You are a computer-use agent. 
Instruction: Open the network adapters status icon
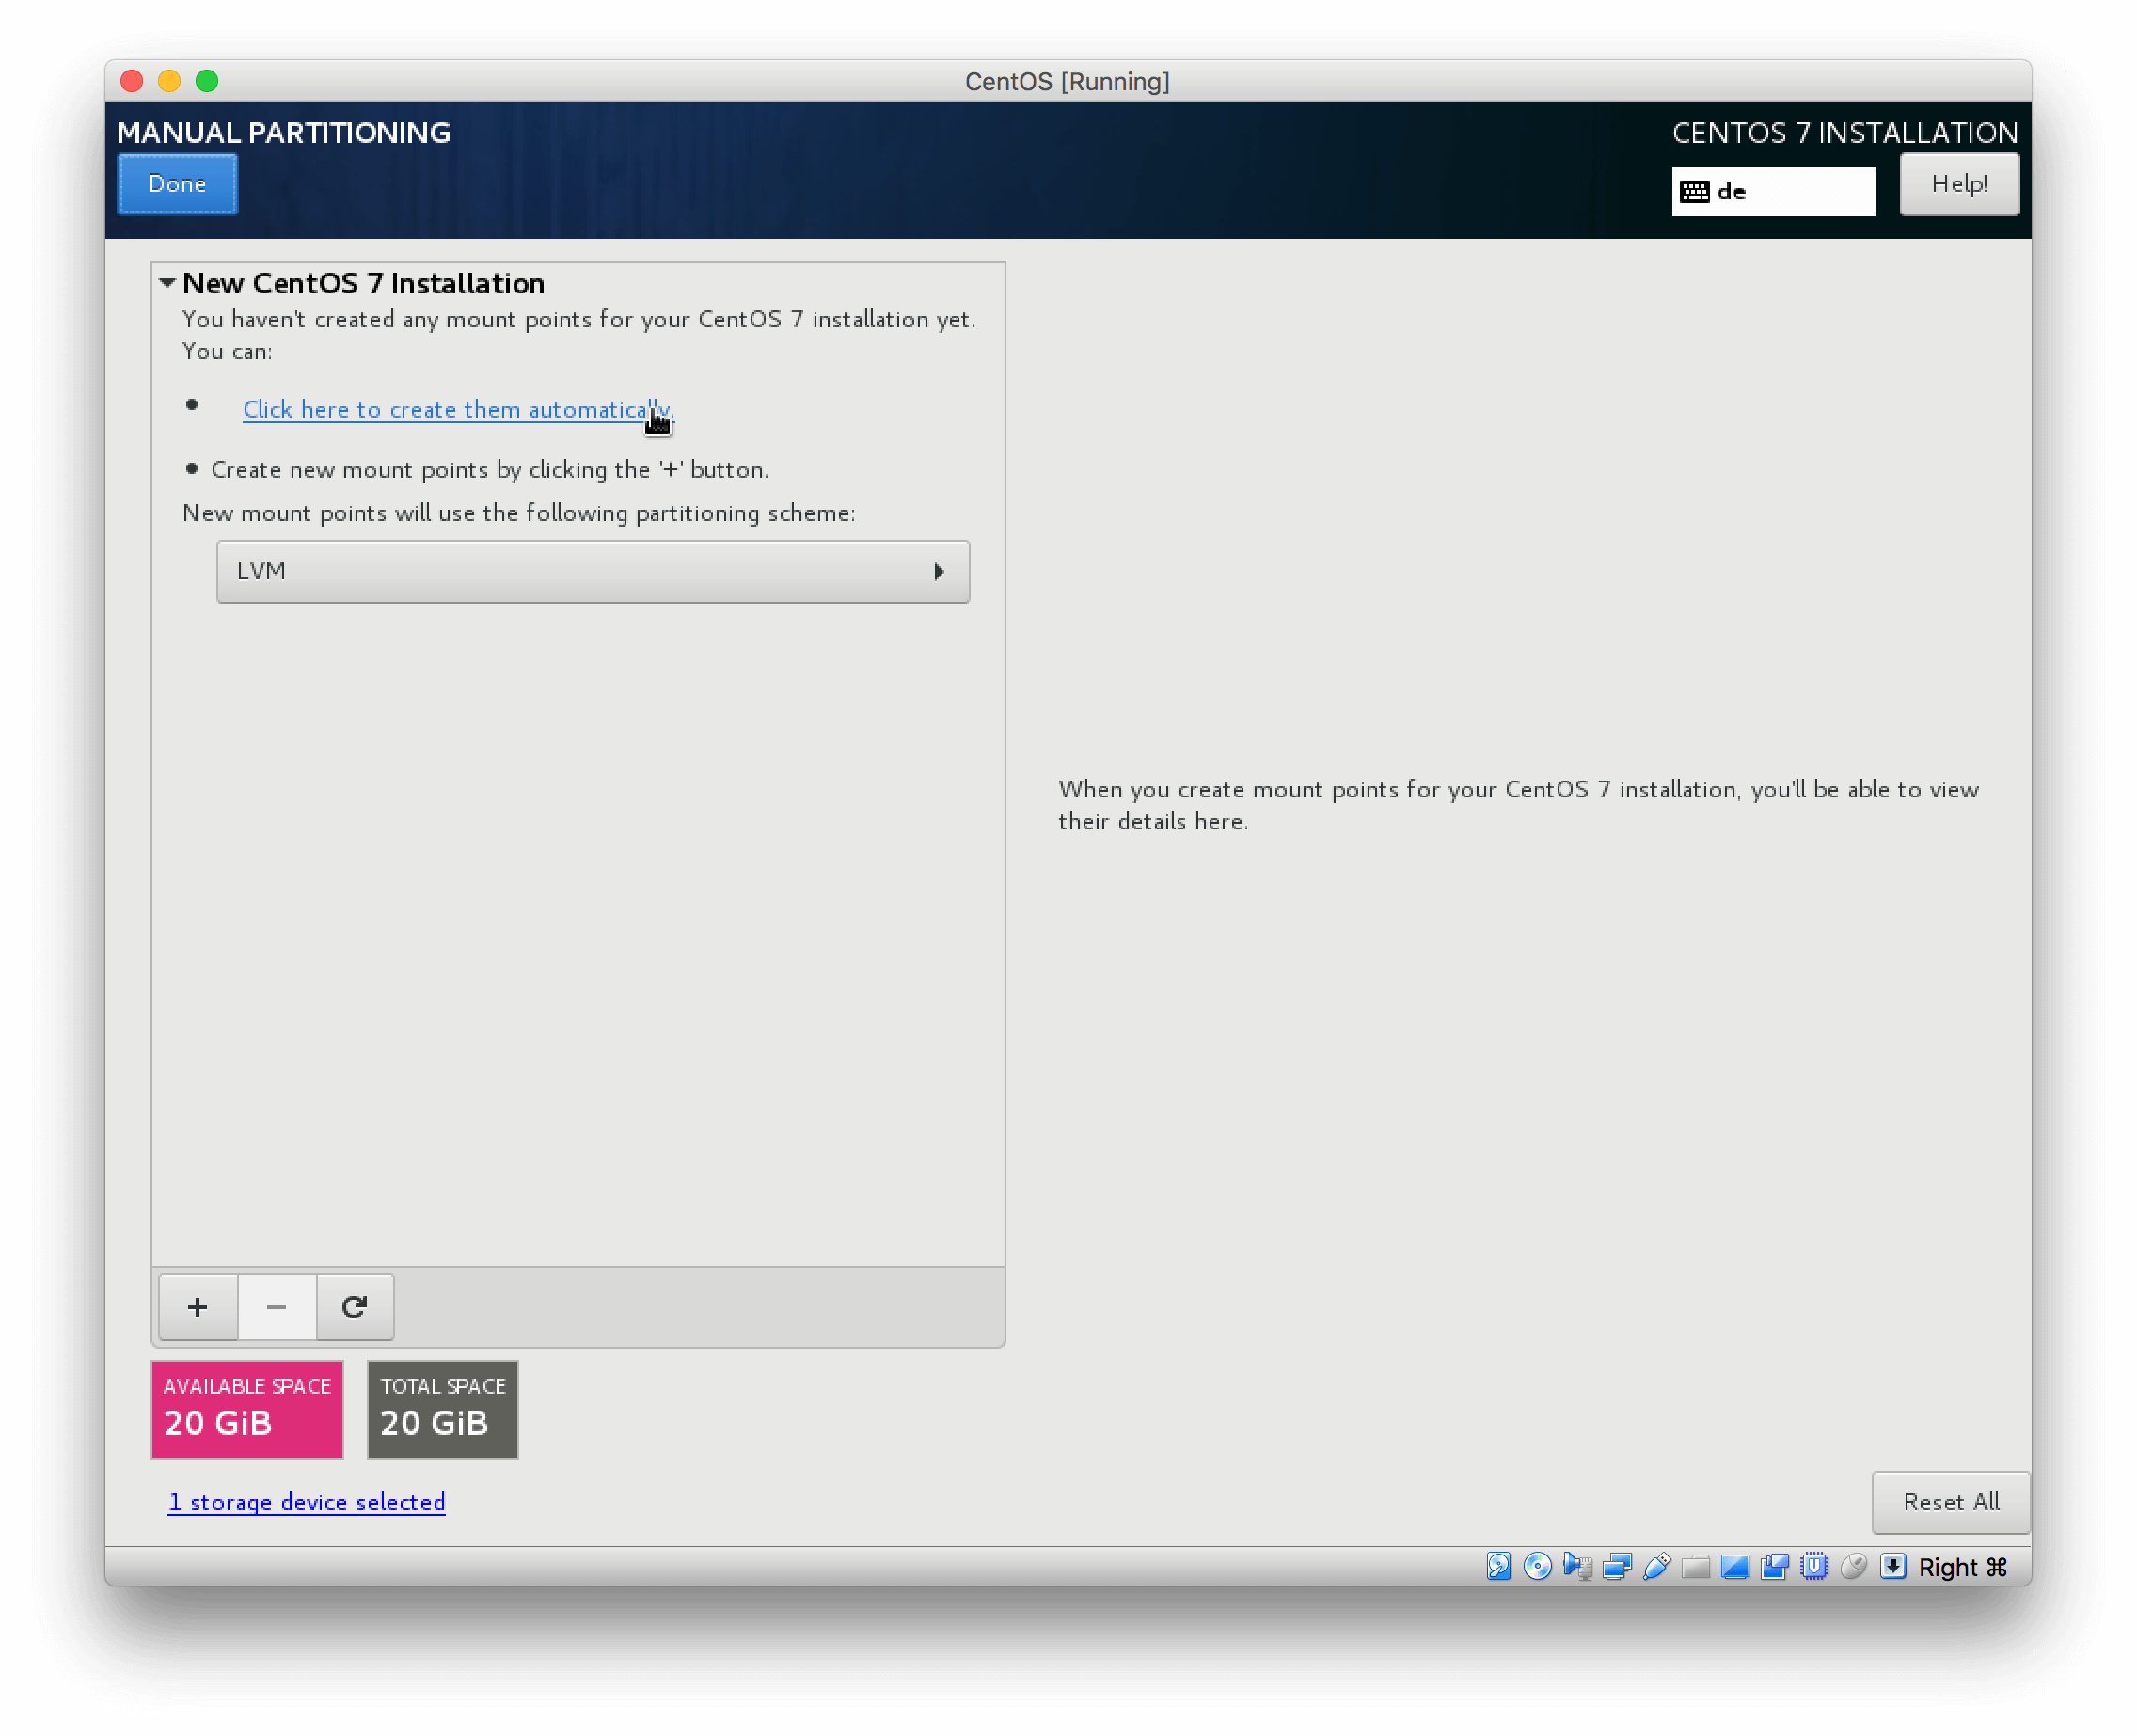click(1616, 1566)
